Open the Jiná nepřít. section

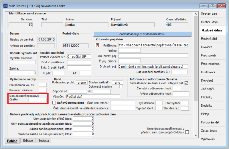[x=212, y=89]
